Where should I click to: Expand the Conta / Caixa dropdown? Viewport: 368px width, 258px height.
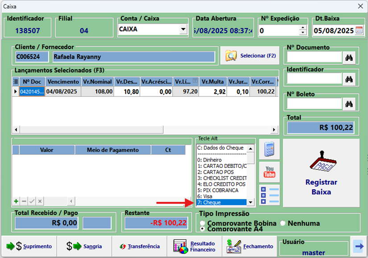(183, 29)
